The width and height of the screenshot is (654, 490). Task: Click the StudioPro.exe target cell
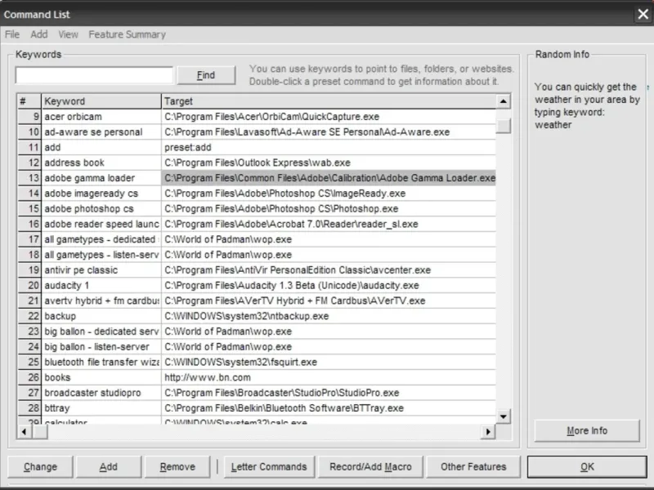tap(329, 393)
